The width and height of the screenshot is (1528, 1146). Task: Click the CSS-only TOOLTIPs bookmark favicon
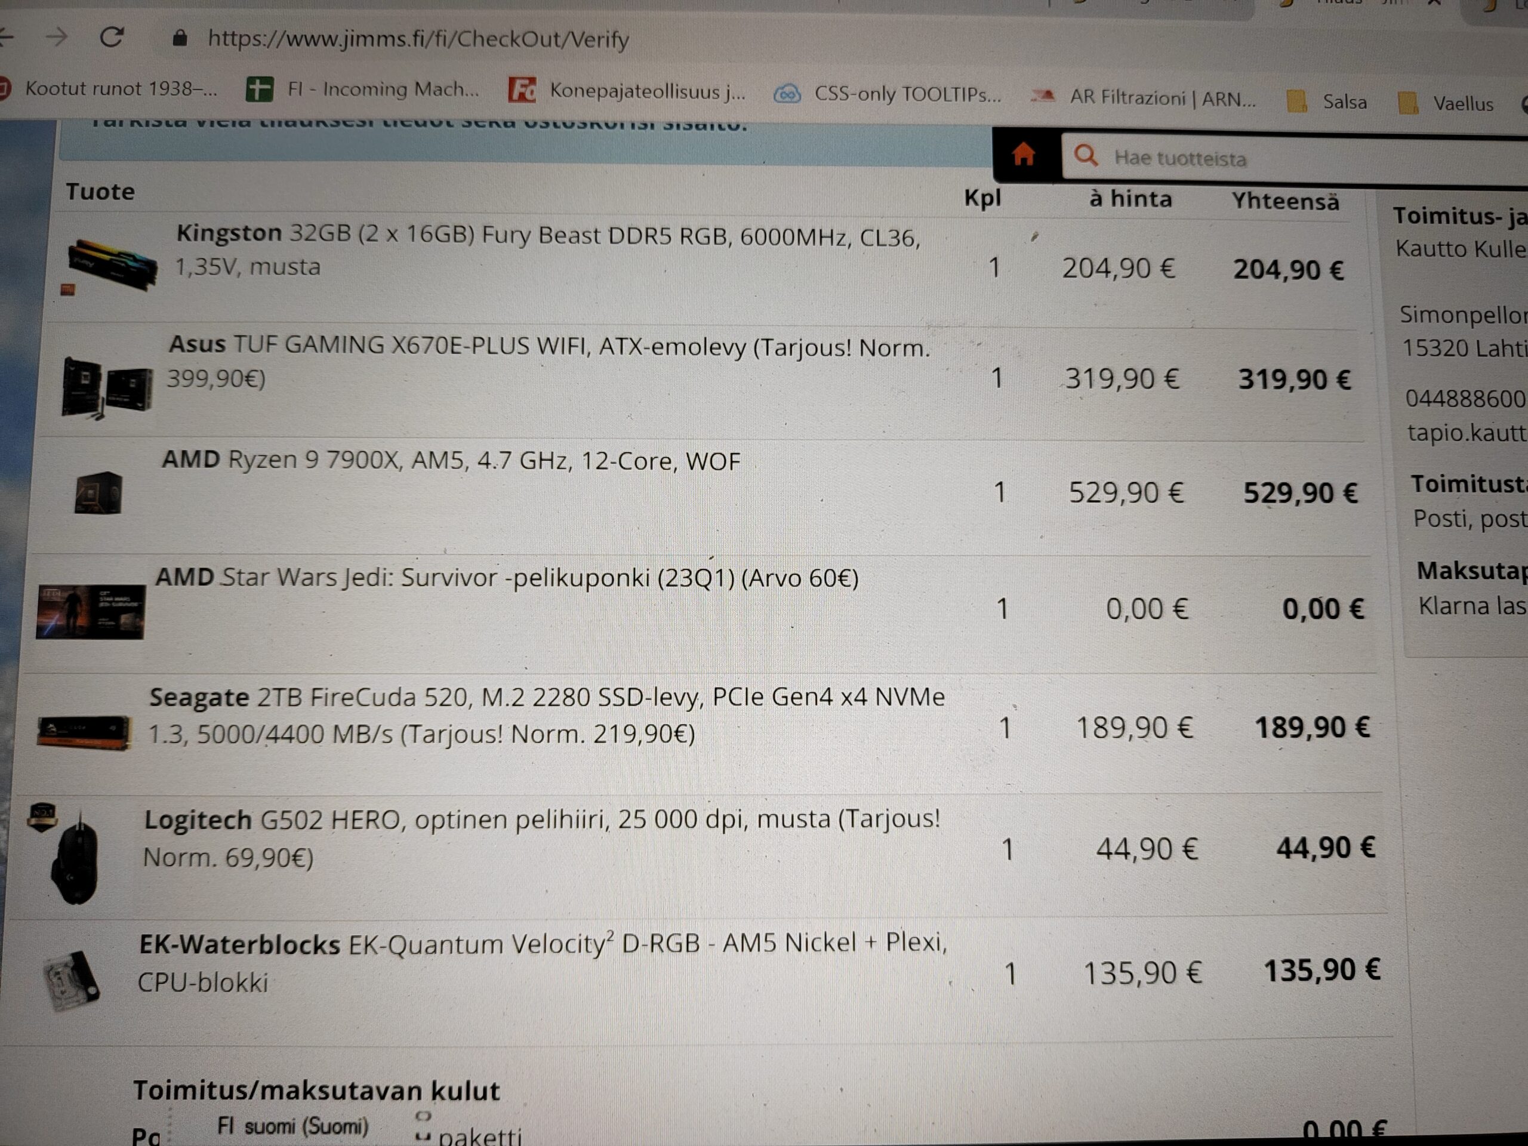[787, 93]
